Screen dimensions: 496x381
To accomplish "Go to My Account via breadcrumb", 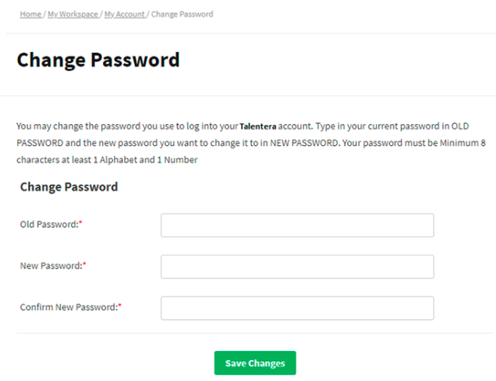I will click(123, 15).
